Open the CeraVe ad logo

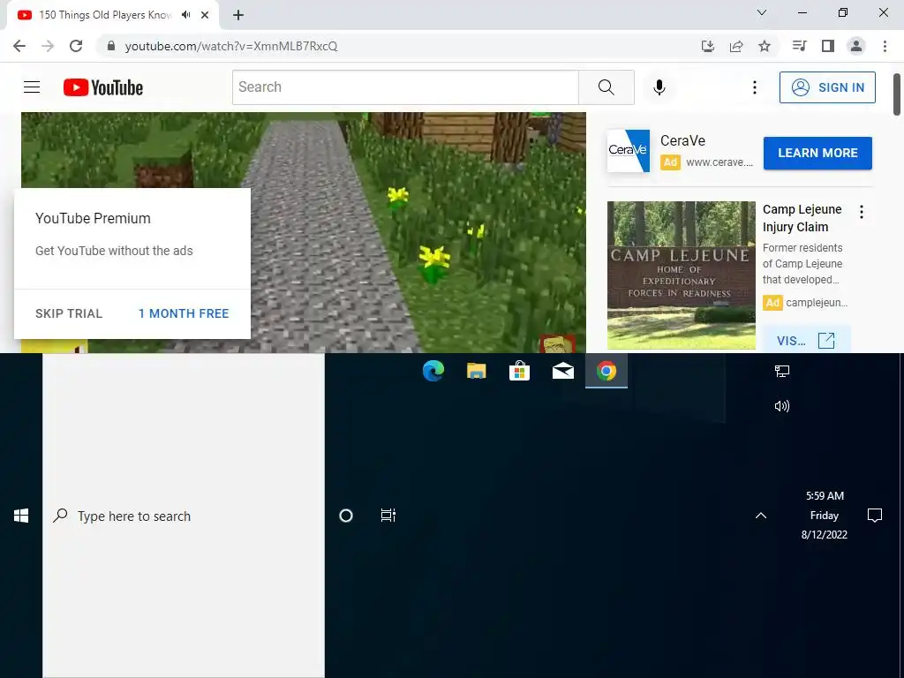pos(629,150)
